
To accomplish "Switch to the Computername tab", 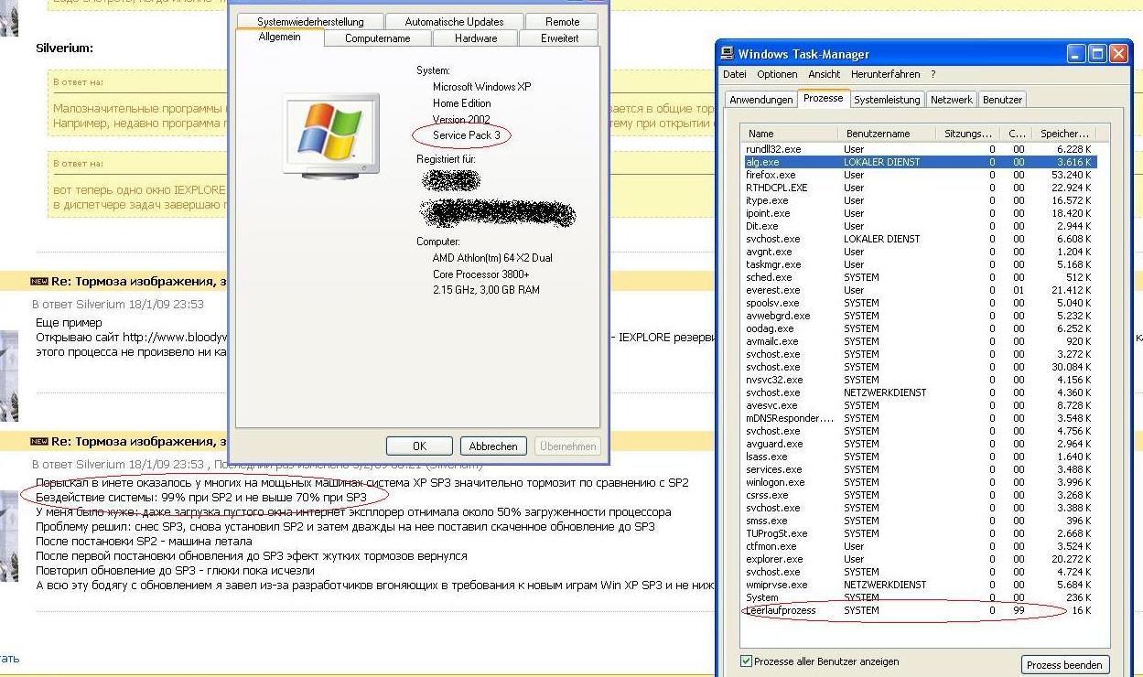I will [x=377, y=38].
